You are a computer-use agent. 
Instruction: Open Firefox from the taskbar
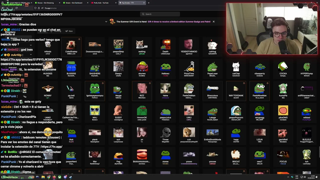coord(54,177)
